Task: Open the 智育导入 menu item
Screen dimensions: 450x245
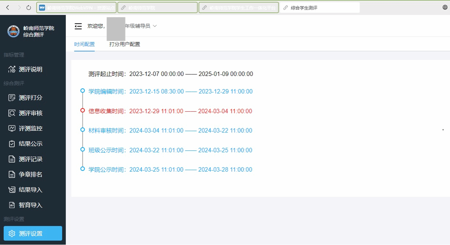Action: click(30, 205)
